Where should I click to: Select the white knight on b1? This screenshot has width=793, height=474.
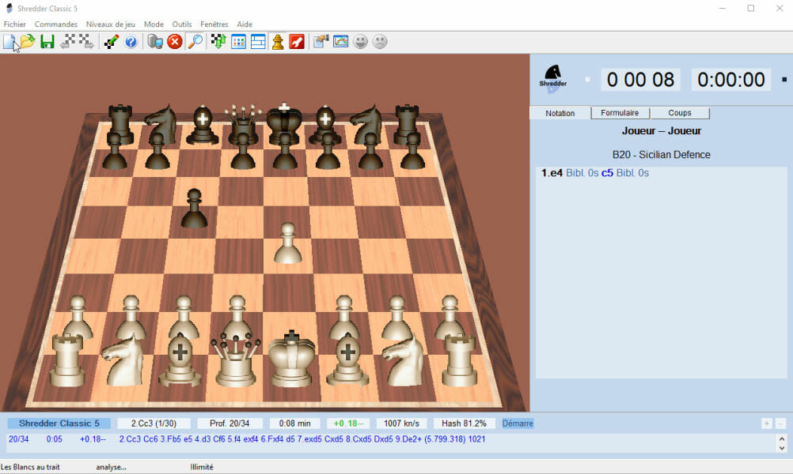[123, 361]
